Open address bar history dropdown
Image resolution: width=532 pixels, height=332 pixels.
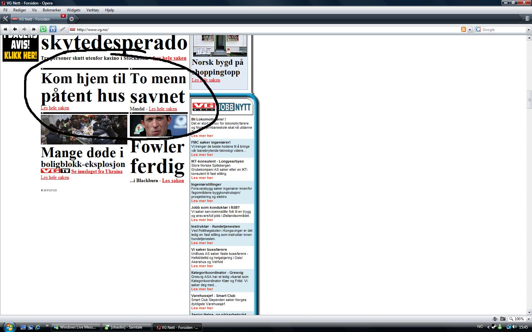[x=470, y=29]
